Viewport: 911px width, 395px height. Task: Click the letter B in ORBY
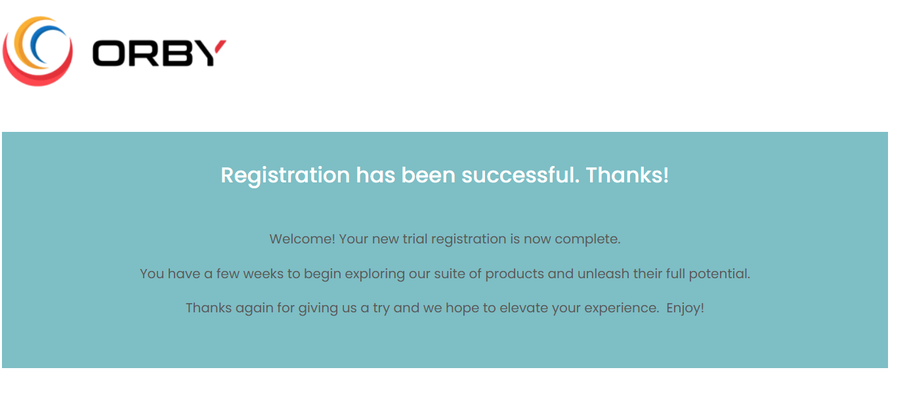pos(177,53)
